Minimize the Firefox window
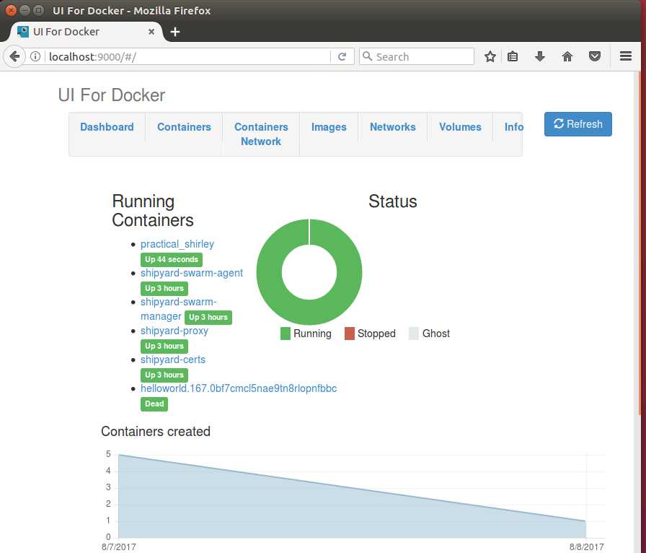The height and width of the screenshot is (553, 646). pos(25,10)
